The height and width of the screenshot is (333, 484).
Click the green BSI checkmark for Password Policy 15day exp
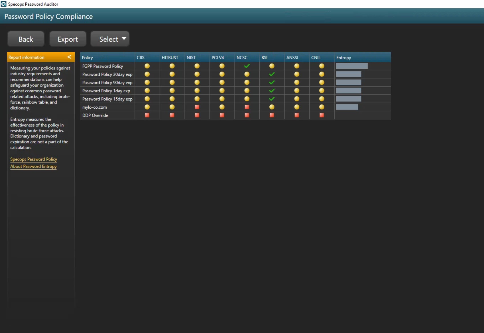272,99
